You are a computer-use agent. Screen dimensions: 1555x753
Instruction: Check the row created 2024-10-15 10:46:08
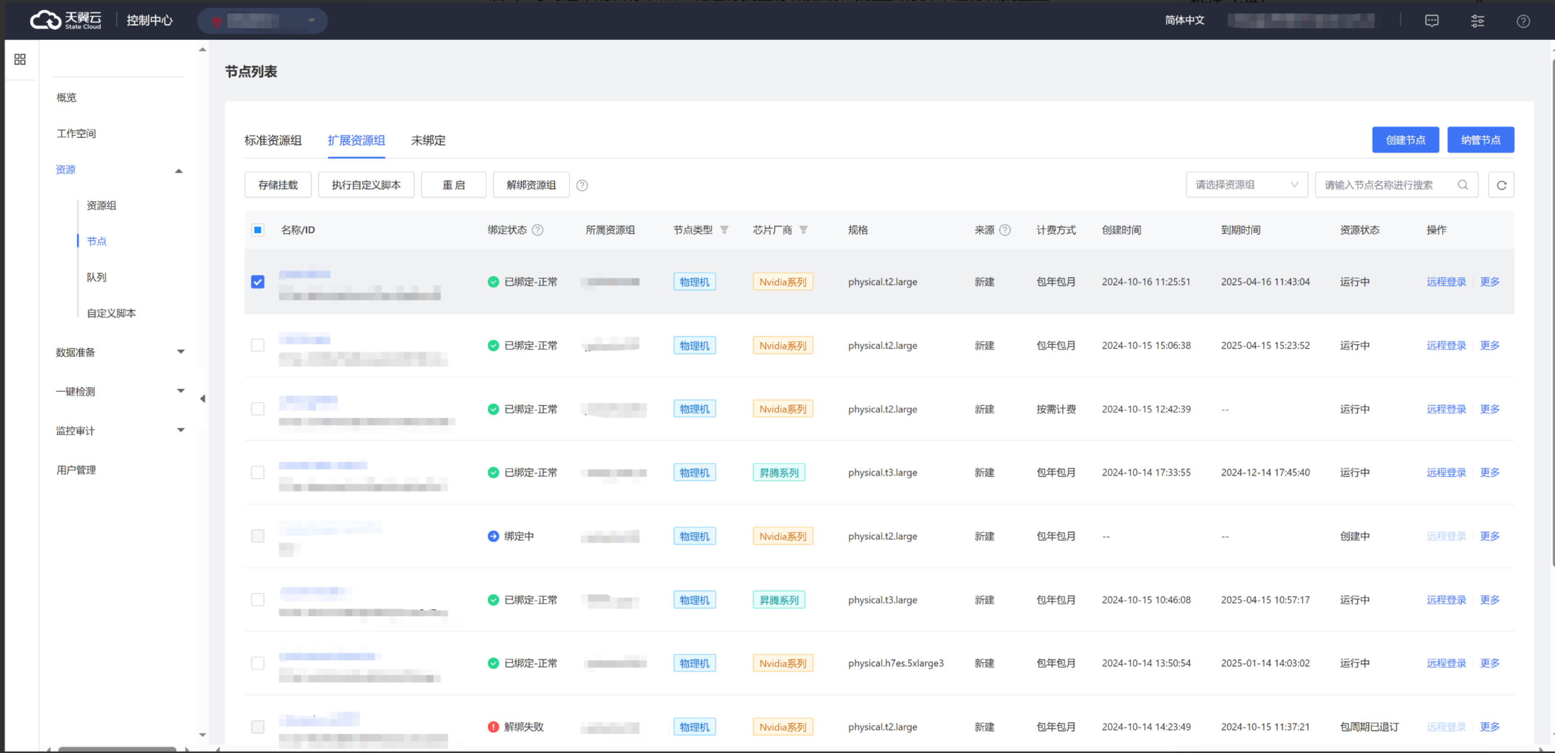258,599
